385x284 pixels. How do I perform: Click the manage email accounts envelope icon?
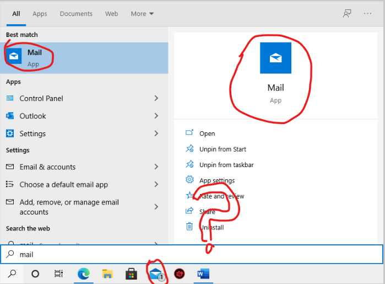[10, 202]
